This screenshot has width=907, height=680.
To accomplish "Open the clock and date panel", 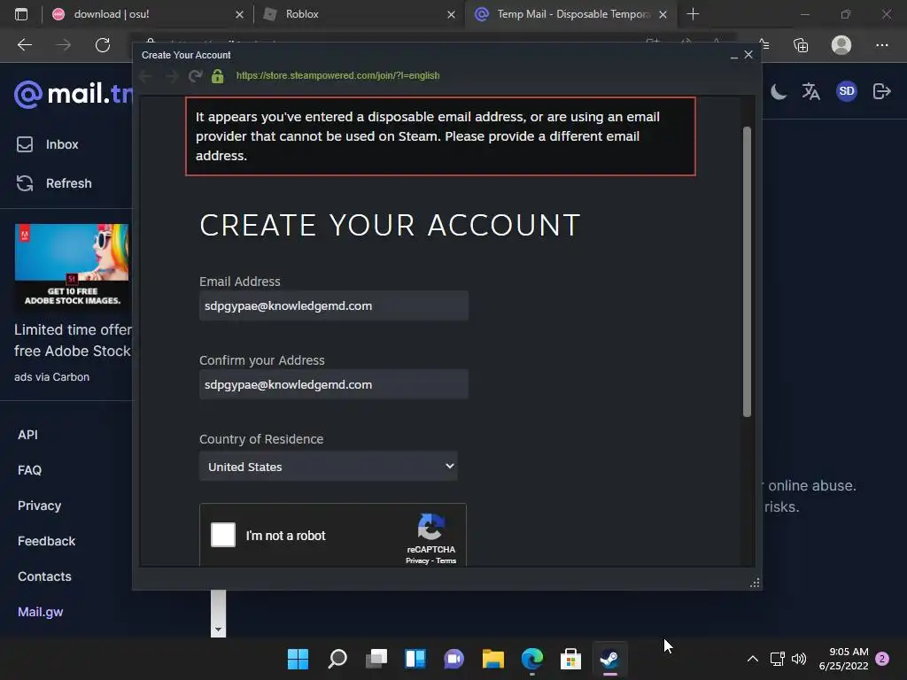I will pyautogui.click(x=844, y=659).
